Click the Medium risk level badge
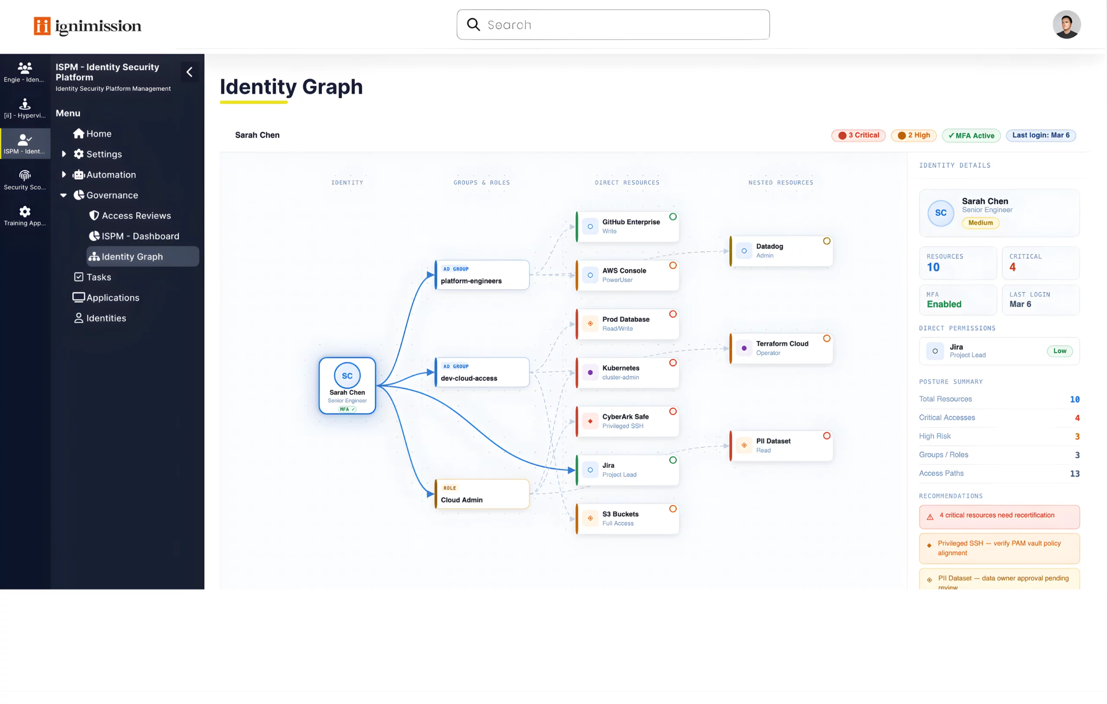Viewport: 1107px width, 704px height. [980, 223]
